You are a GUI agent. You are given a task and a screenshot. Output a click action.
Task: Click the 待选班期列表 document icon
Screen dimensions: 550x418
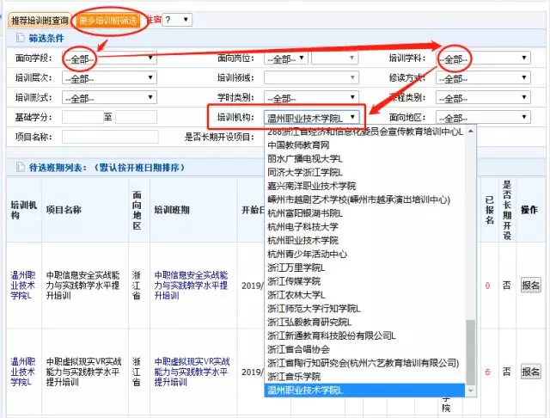coord(21,167)
